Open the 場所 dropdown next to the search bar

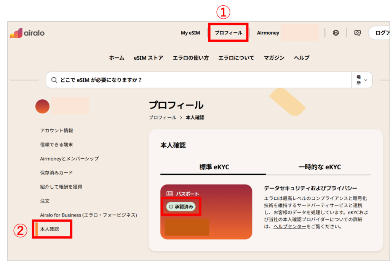361,80
